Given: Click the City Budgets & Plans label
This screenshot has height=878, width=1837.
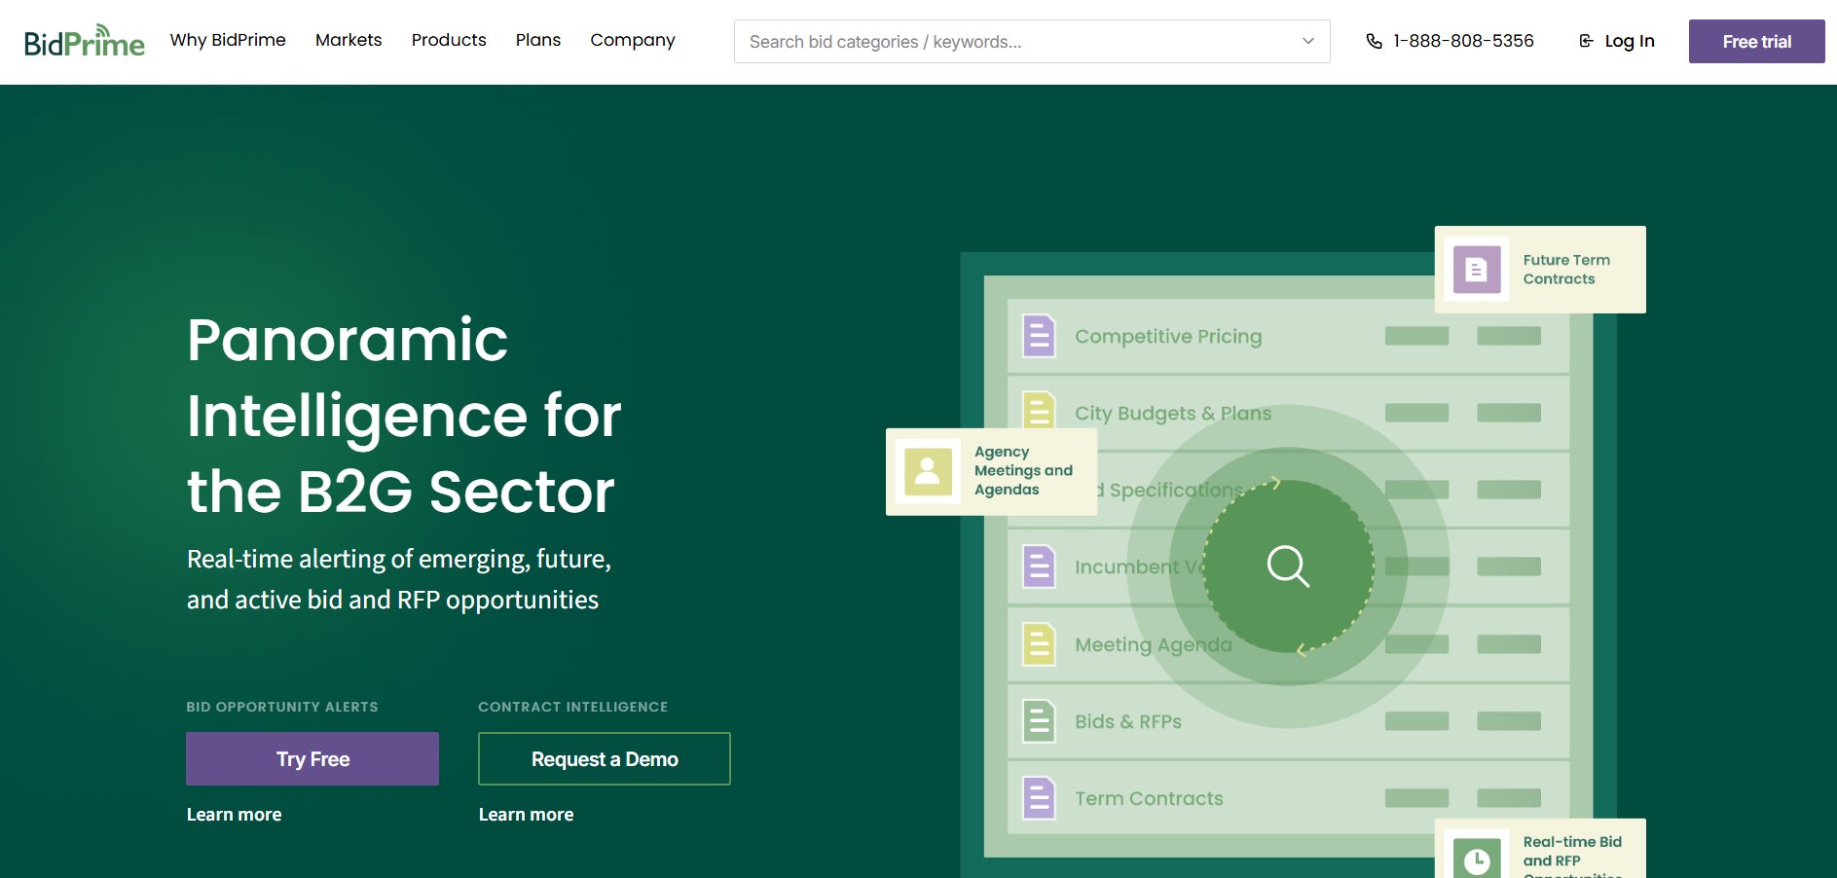Looking at the screenshot, I should (x=1173, y=413).
